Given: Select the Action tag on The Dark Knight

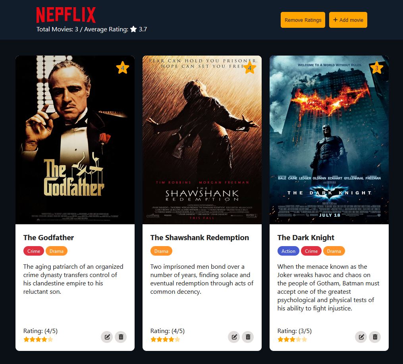Looking at the screenshot, I should pos(288,251).
